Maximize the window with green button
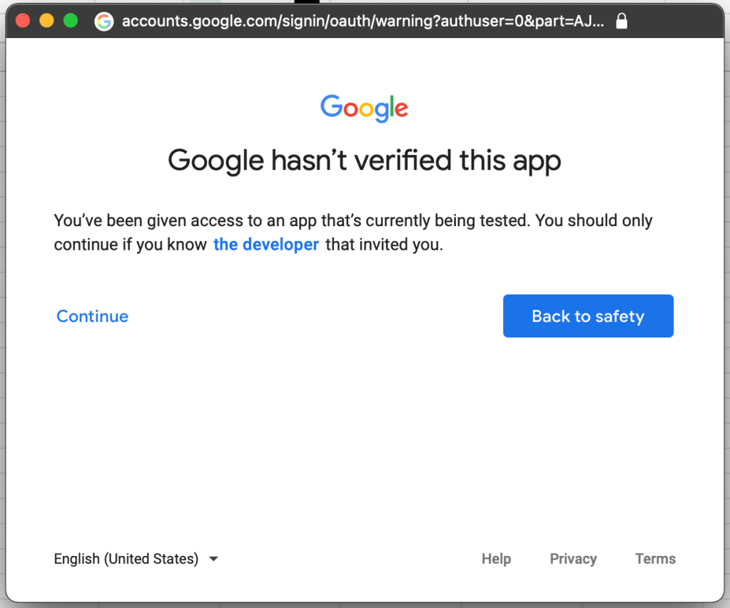The image size is (730, 608). click(70, 21)
